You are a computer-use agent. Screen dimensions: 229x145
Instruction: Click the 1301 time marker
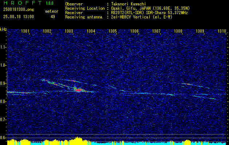25,31
